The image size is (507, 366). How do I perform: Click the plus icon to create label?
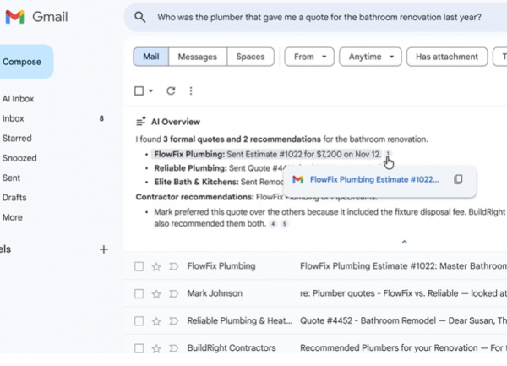click(104, 249)
